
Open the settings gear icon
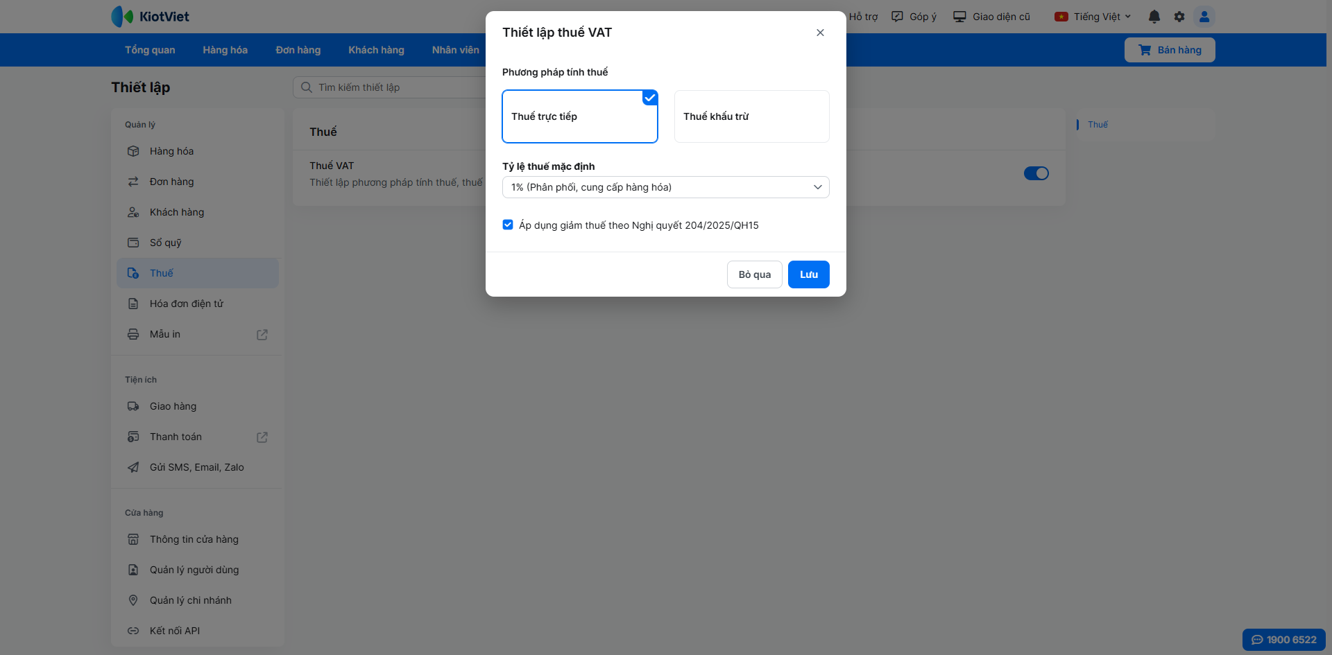tap(1179, 17)
